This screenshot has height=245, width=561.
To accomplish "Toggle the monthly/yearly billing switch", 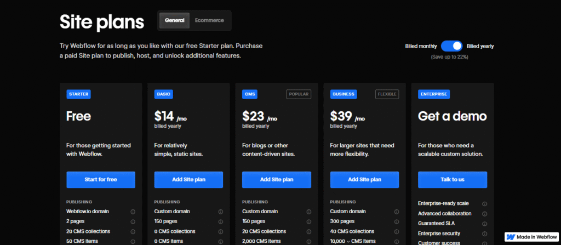I will tap(451, 46).
